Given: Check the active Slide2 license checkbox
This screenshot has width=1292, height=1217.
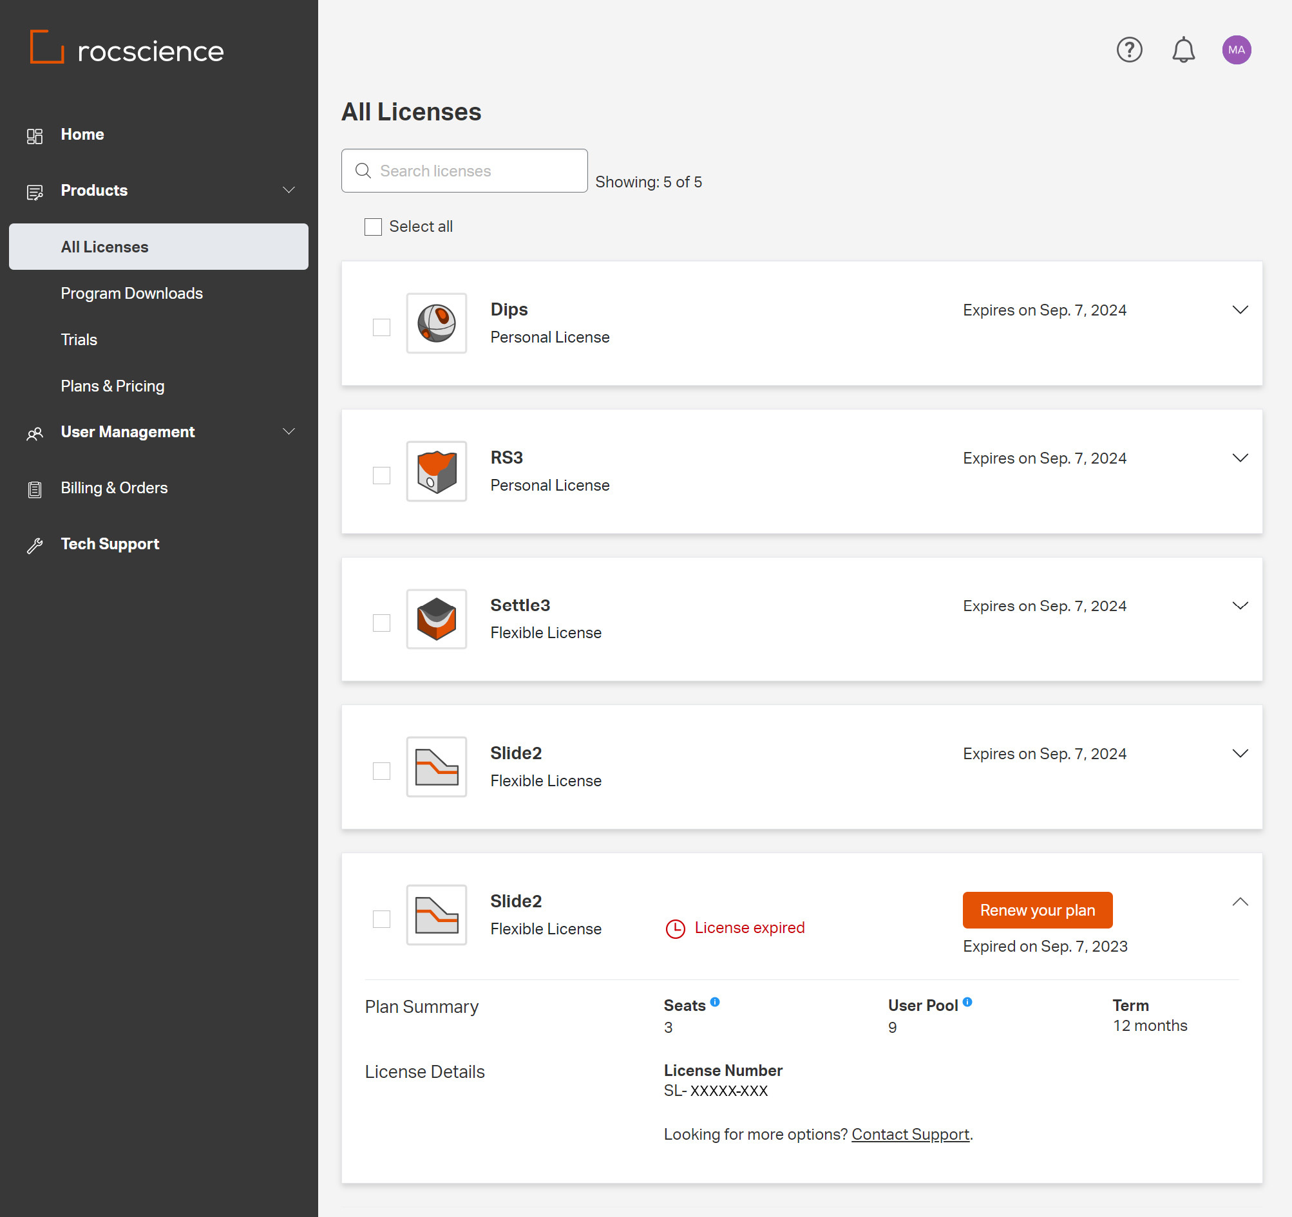Looking at the screenshot, I should click(381, 771).
